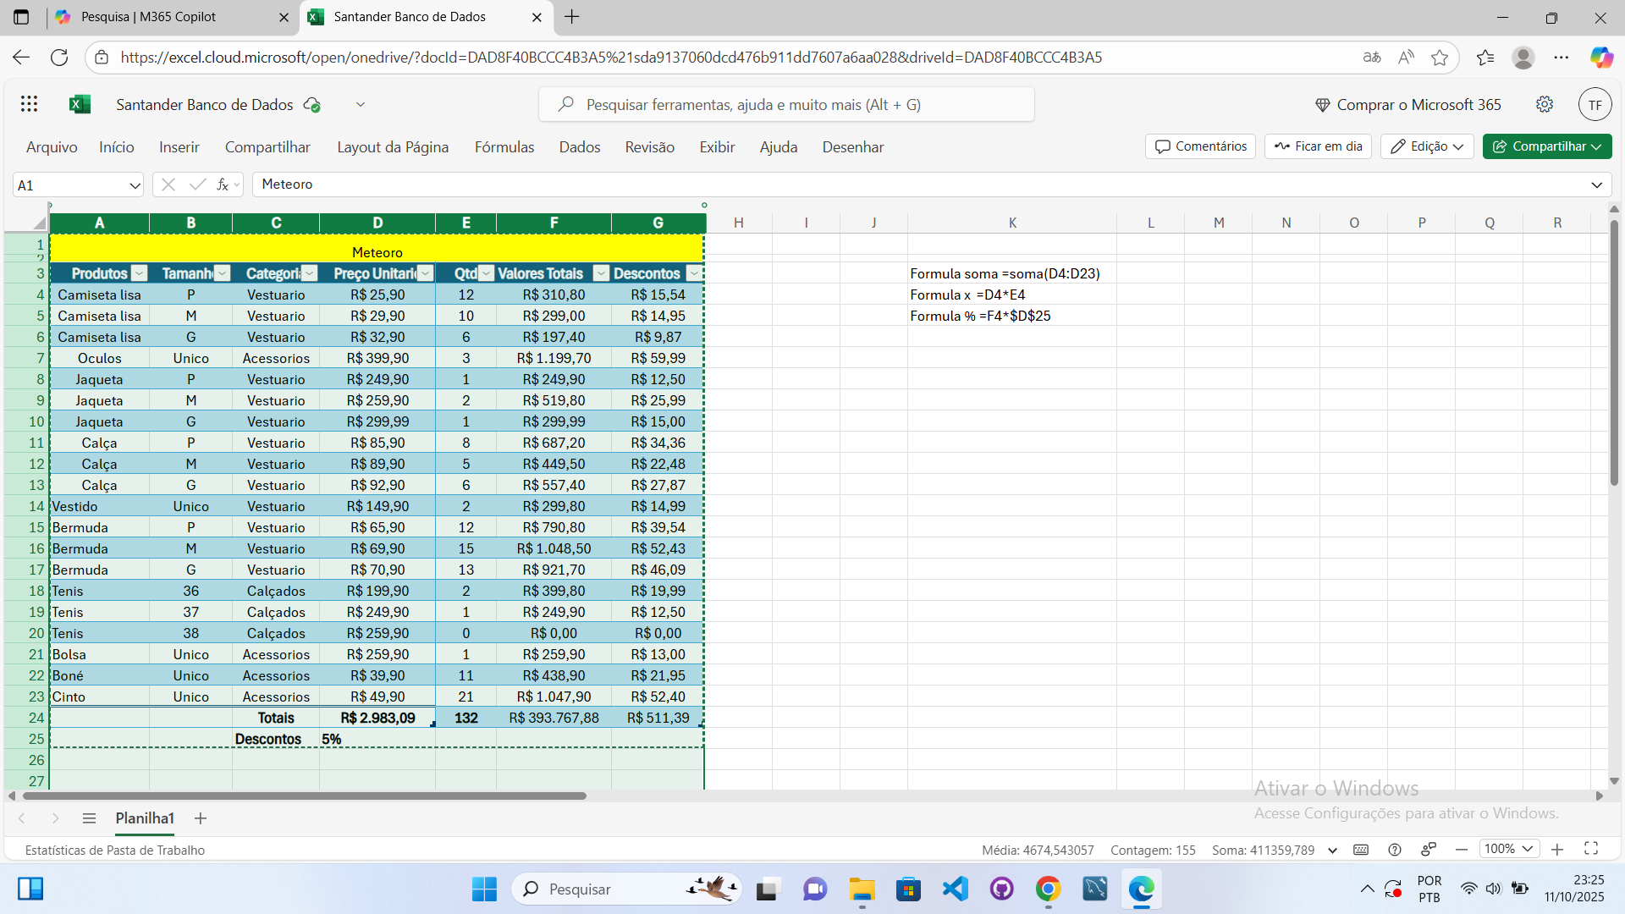Open the all sheets list icon
1625x914 pixels.
[89, 818]
